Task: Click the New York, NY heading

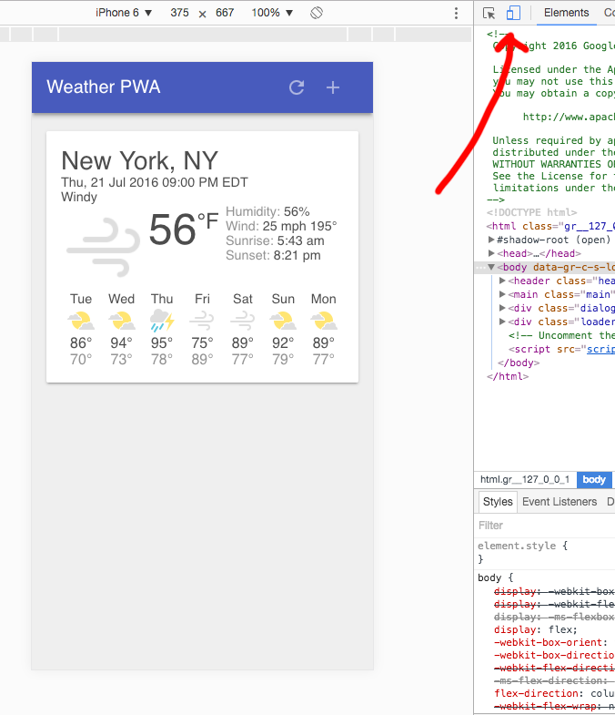Action: point(139,160)
